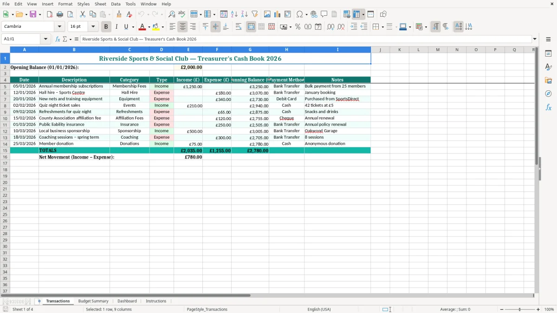Click the Print icon
This screenshot has height=313, width=557.
tap(60, 14)
